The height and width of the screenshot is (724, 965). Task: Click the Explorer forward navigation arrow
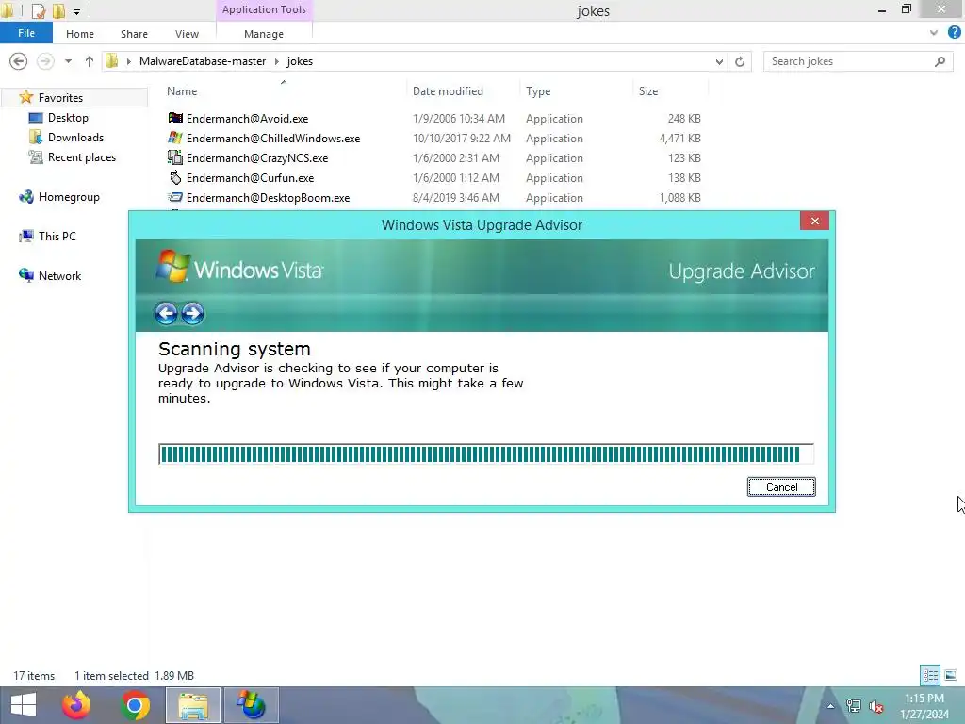[45, 61]
